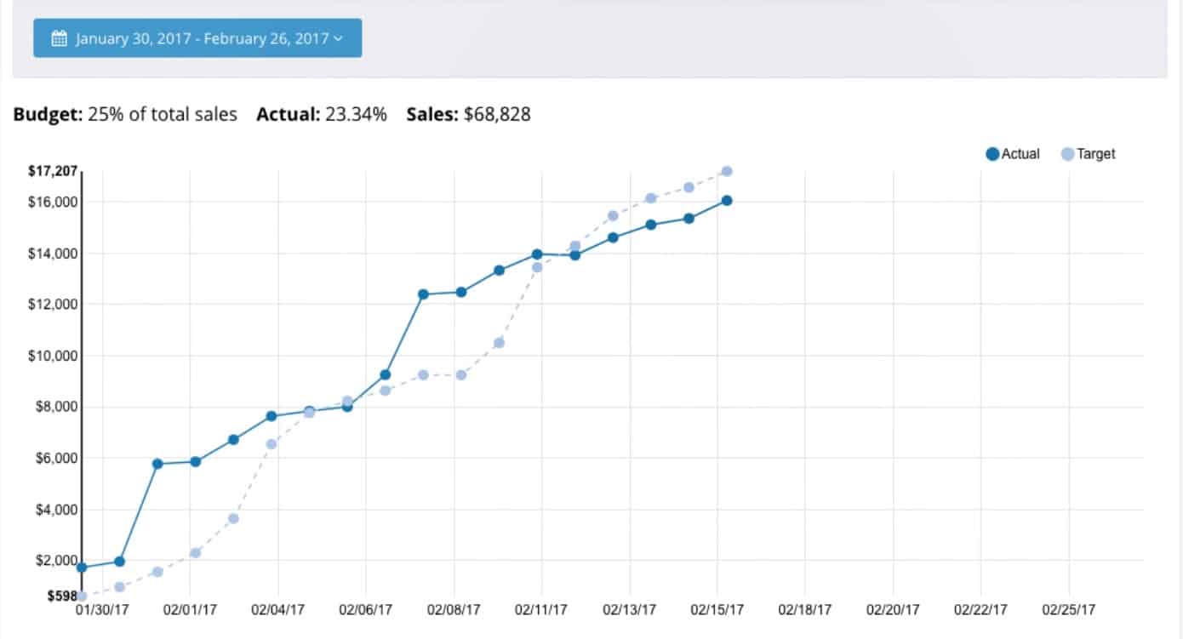This screenshot has width=1183, height=639.
Task: Click the 02/04/17 x-axis date label
Action: [x=278, y=610]
